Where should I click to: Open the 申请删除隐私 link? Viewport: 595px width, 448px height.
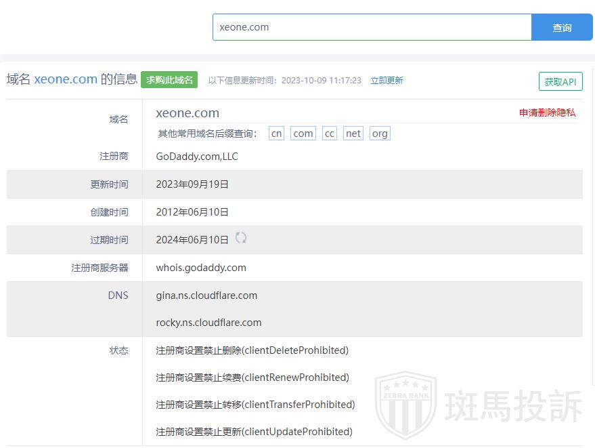[547, 113]
